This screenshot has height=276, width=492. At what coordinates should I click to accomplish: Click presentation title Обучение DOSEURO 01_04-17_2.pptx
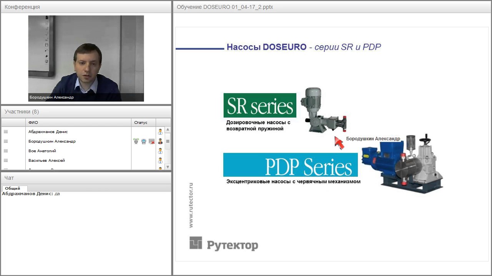coord(224,7)
